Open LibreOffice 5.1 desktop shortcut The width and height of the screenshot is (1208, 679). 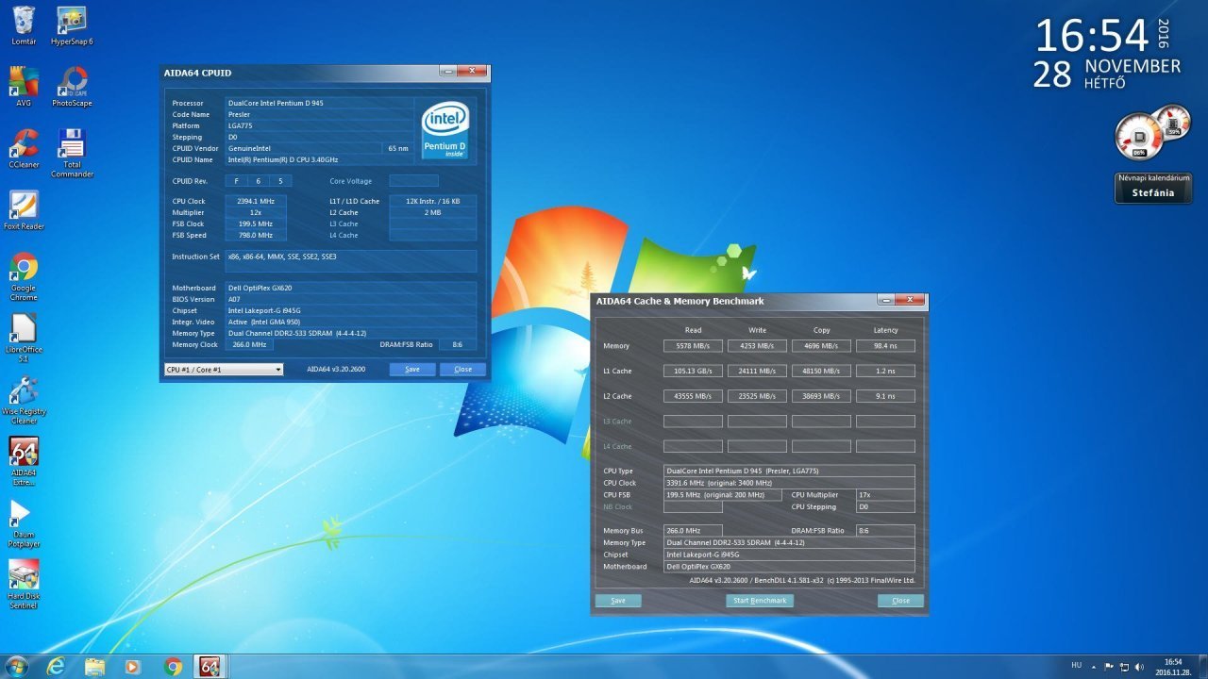(x=24, y=338)
